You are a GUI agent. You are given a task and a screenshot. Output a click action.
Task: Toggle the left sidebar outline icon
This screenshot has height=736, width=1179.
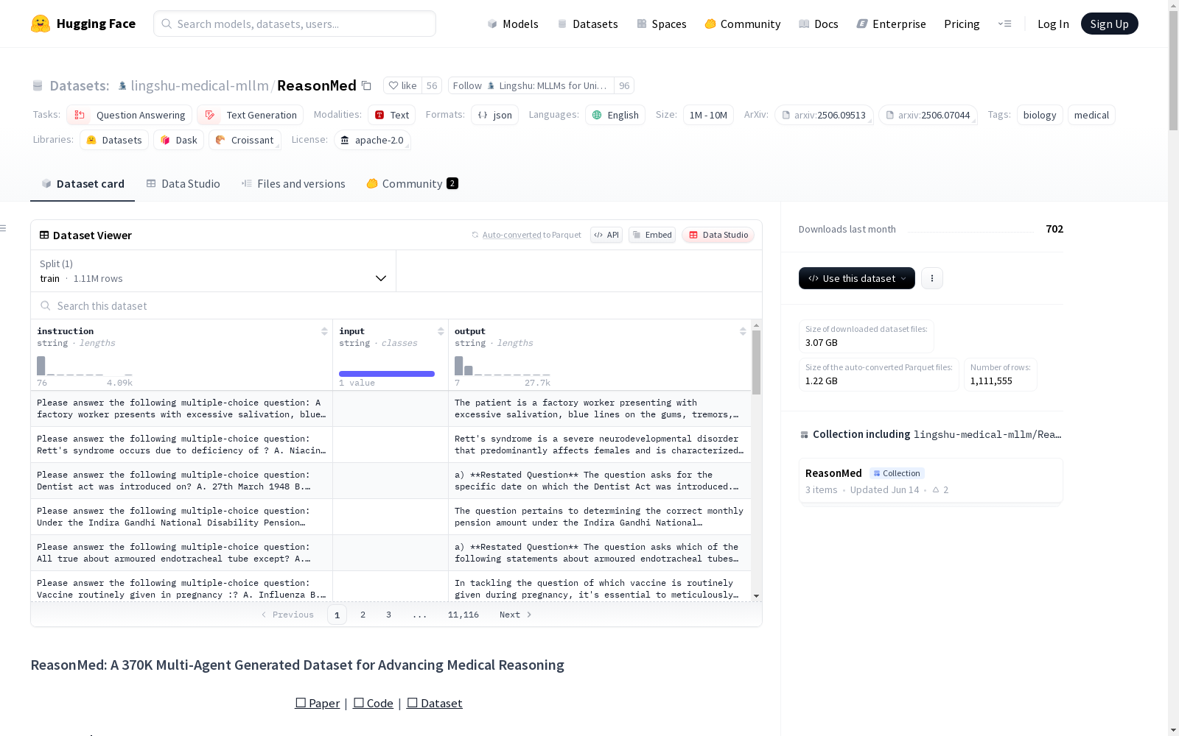[3, 228]
